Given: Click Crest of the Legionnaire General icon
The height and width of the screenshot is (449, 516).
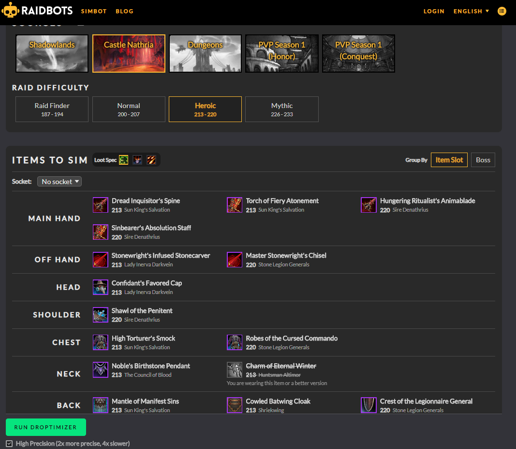Looking at the screenshot, I should (369, 405).
